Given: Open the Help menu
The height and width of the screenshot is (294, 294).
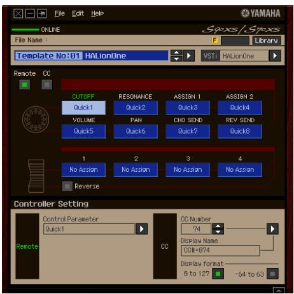Looking at the screenshot, I should click(x=97, y=13).
